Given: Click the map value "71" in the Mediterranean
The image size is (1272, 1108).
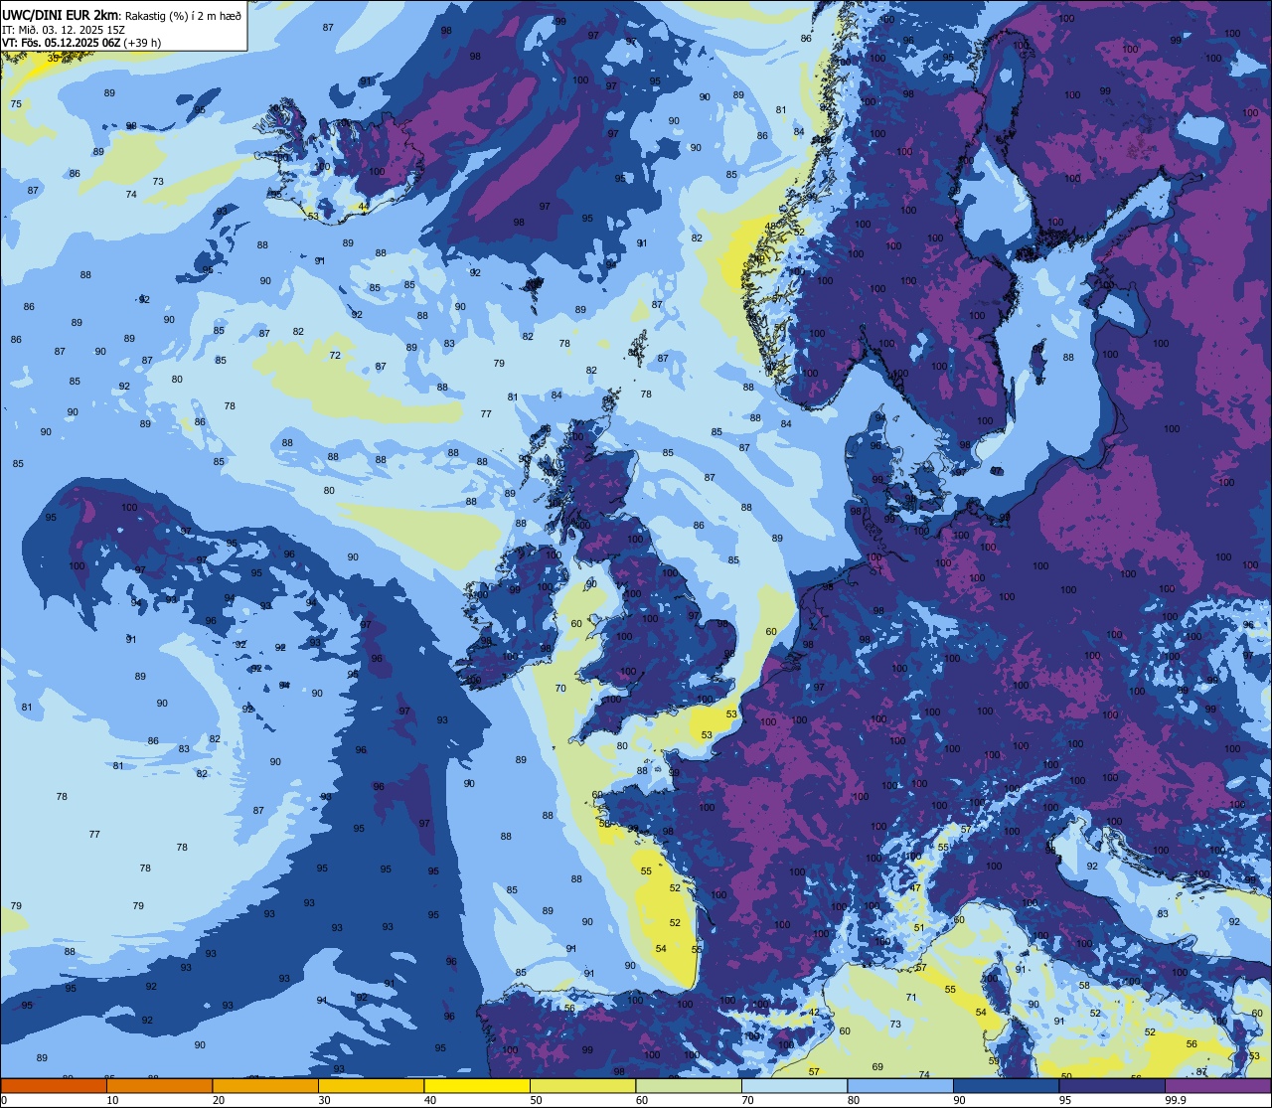Looking at the screenshot, I should [910, 997].
